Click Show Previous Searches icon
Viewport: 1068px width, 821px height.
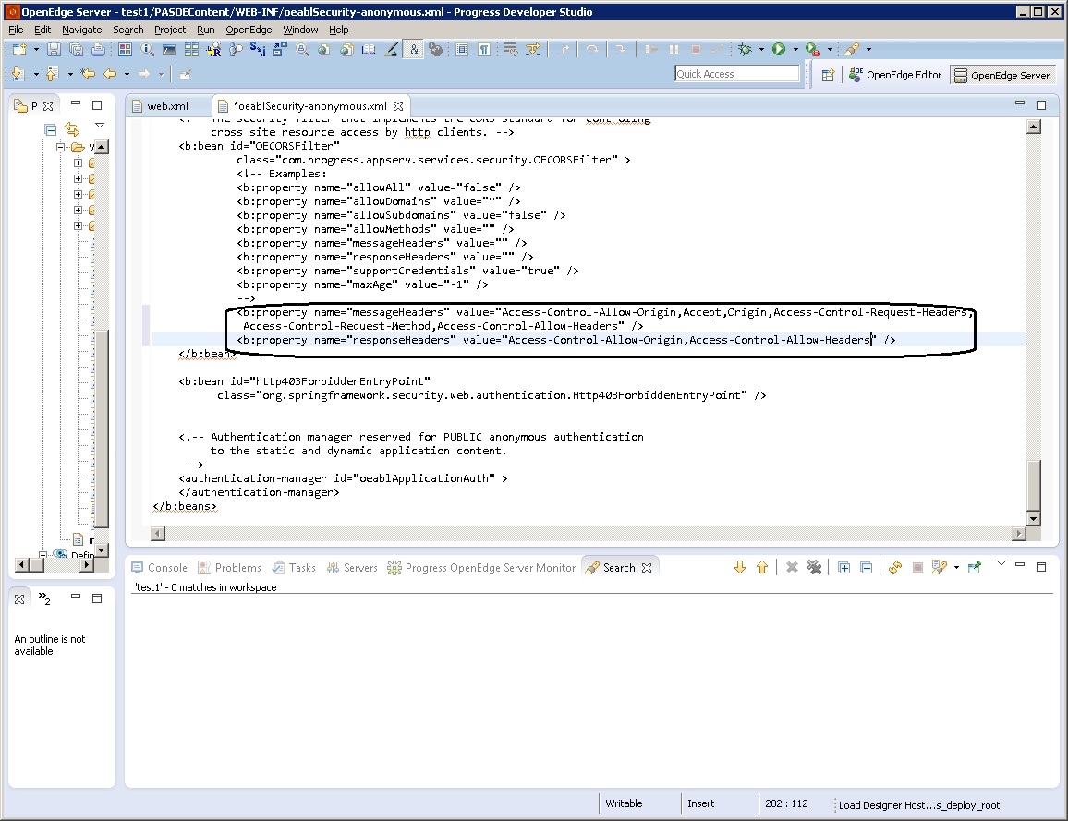click(x=940, y=567)
